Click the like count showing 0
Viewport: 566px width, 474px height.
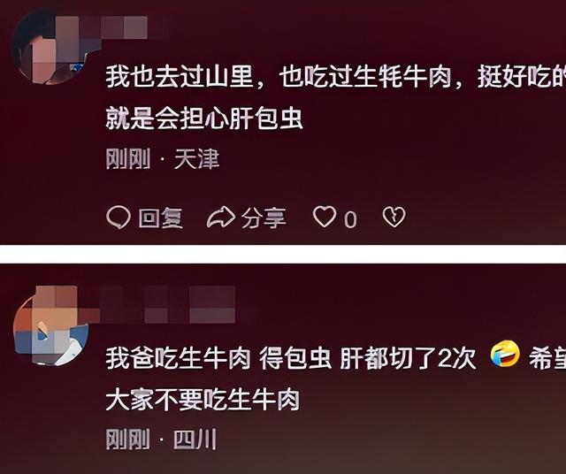350,219
